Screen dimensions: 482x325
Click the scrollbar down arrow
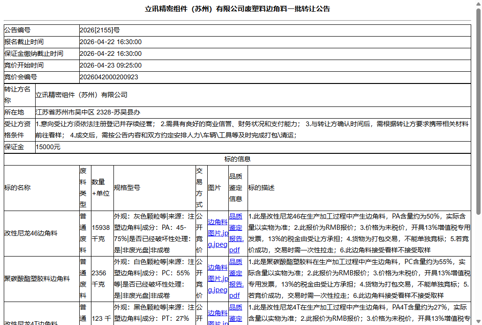(478, 322)
